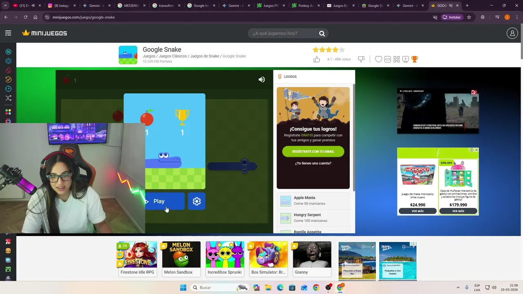
Task: Open Microsoft Edge from the taskbar
Action: [x=280, y=287]
